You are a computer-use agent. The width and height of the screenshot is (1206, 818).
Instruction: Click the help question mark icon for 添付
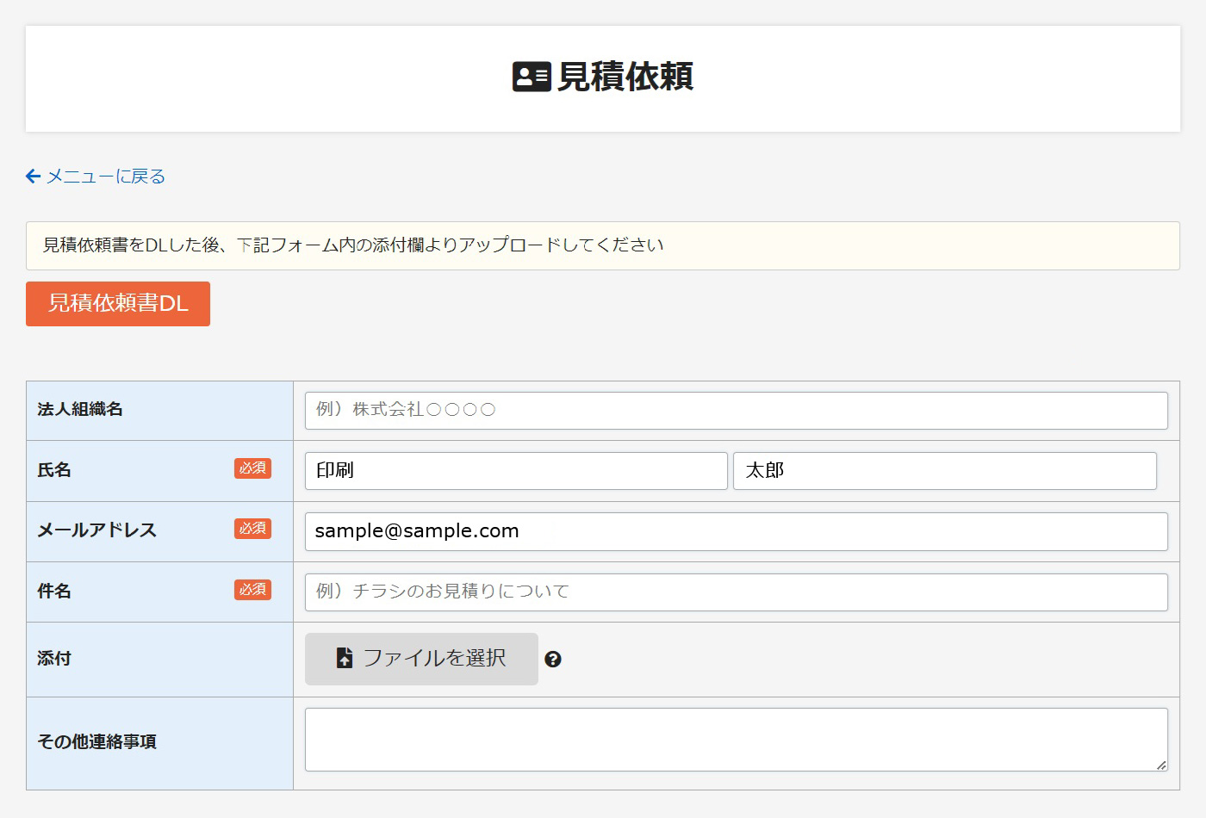[x=553, y=660]
